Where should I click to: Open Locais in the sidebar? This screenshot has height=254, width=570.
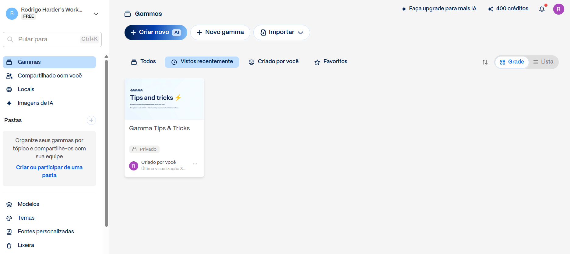[x=49, y=89]
